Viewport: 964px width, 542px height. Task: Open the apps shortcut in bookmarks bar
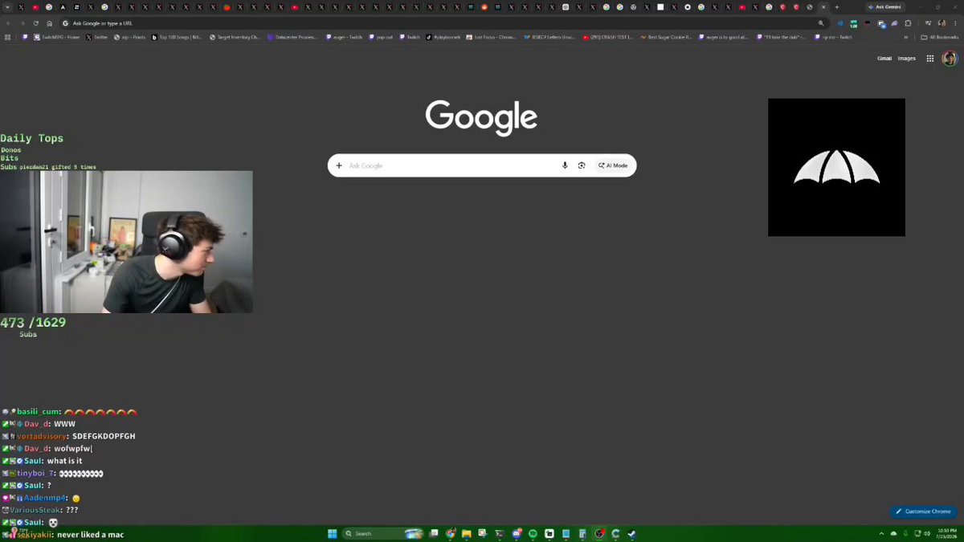pyautogui.click(x=8, y=37)
